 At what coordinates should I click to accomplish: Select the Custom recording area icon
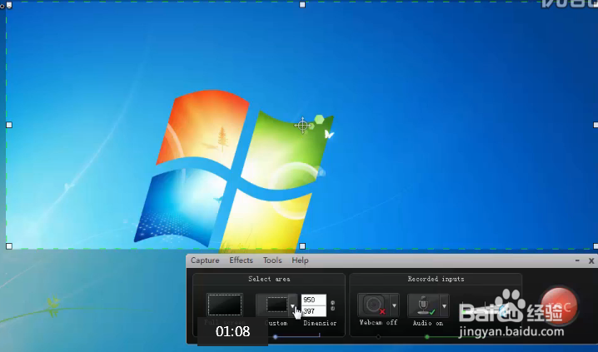[x=272, y=305]
